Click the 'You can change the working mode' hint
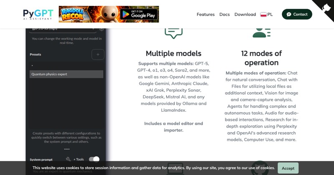 point(67,40)
